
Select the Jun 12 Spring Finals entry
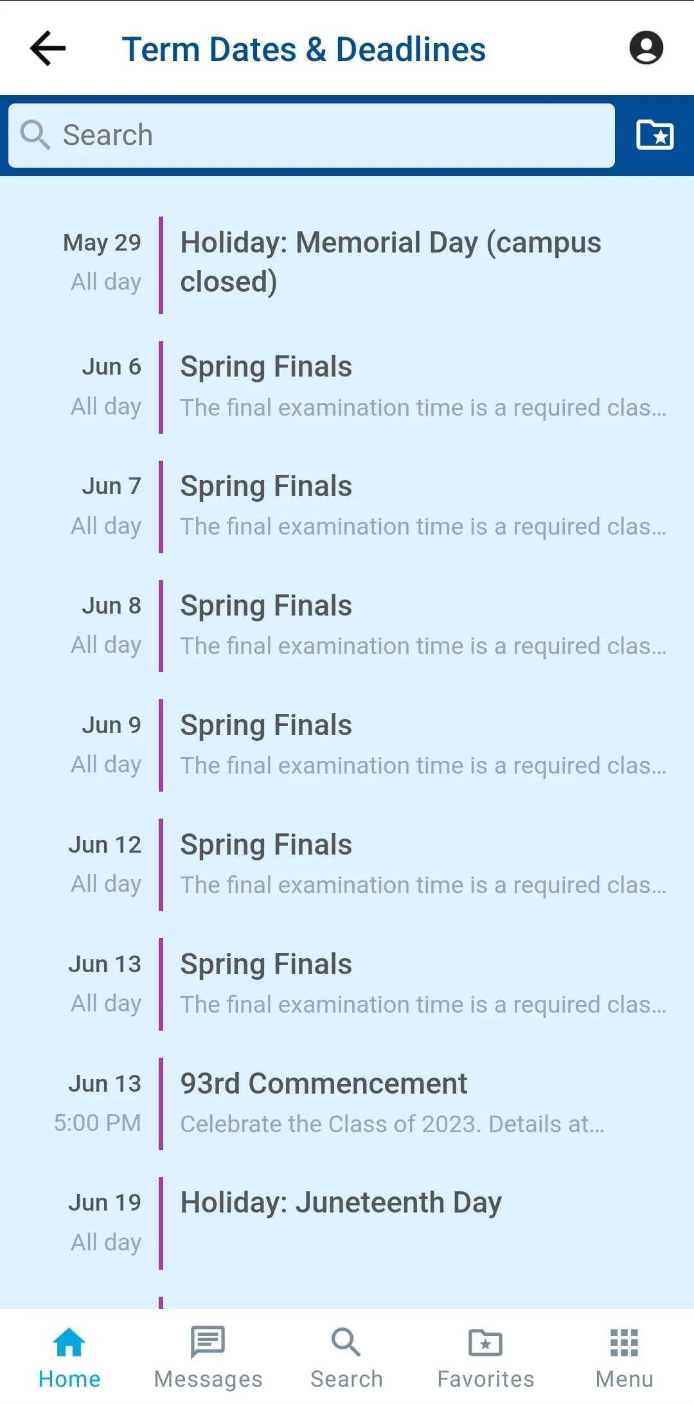click(347, 865)
